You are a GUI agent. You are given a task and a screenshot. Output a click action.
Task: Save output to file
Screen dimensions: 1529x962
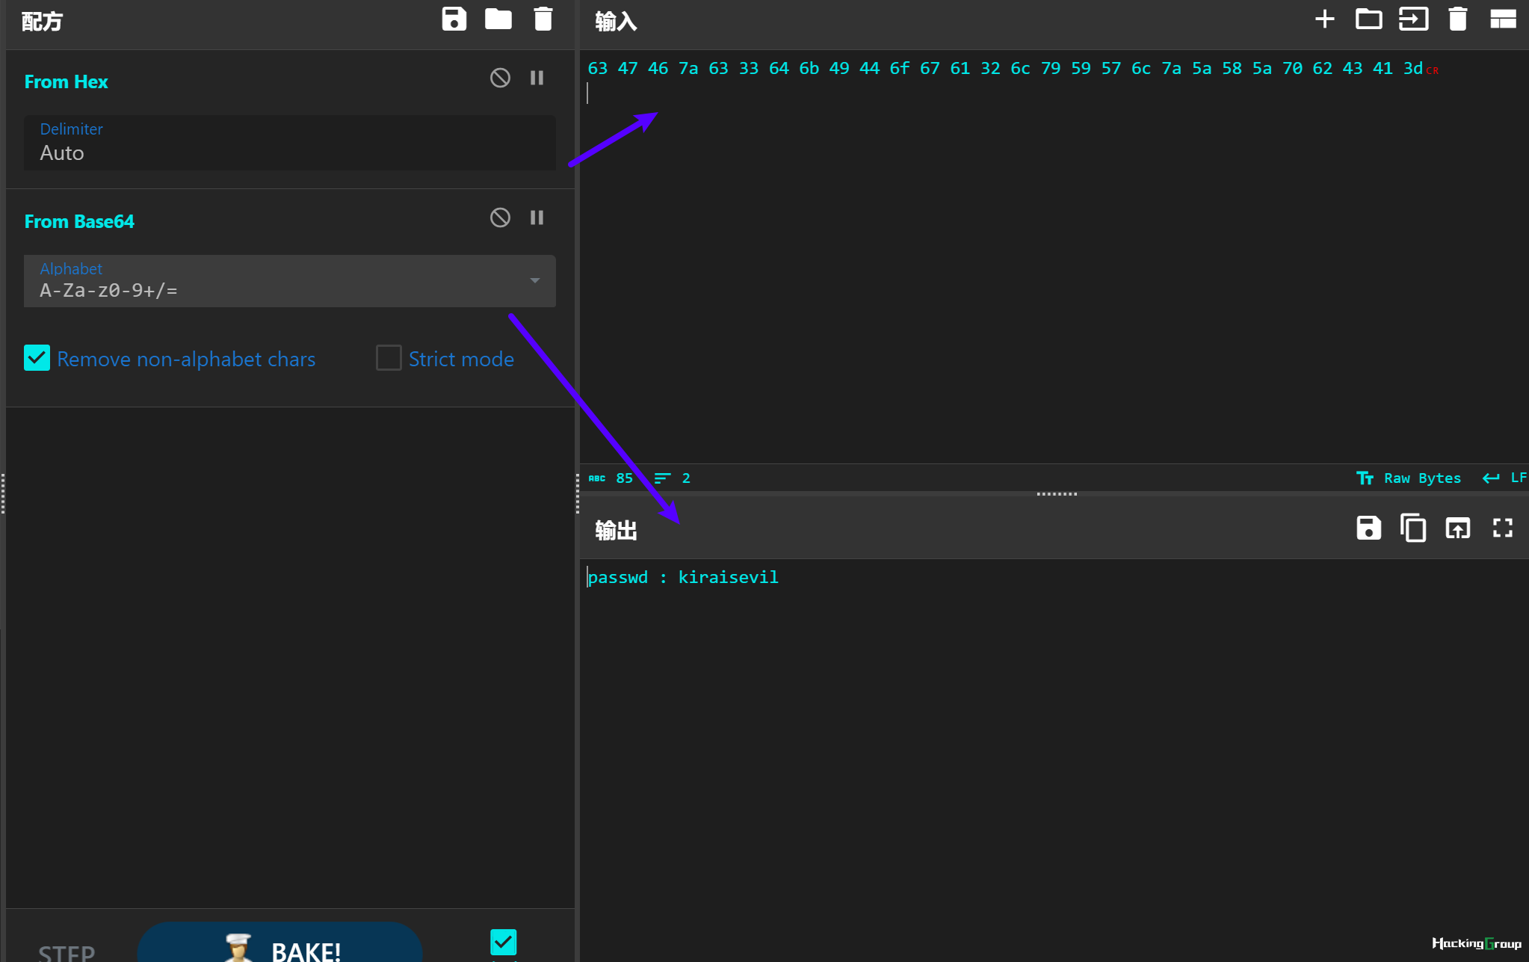tap(1369, 528)
